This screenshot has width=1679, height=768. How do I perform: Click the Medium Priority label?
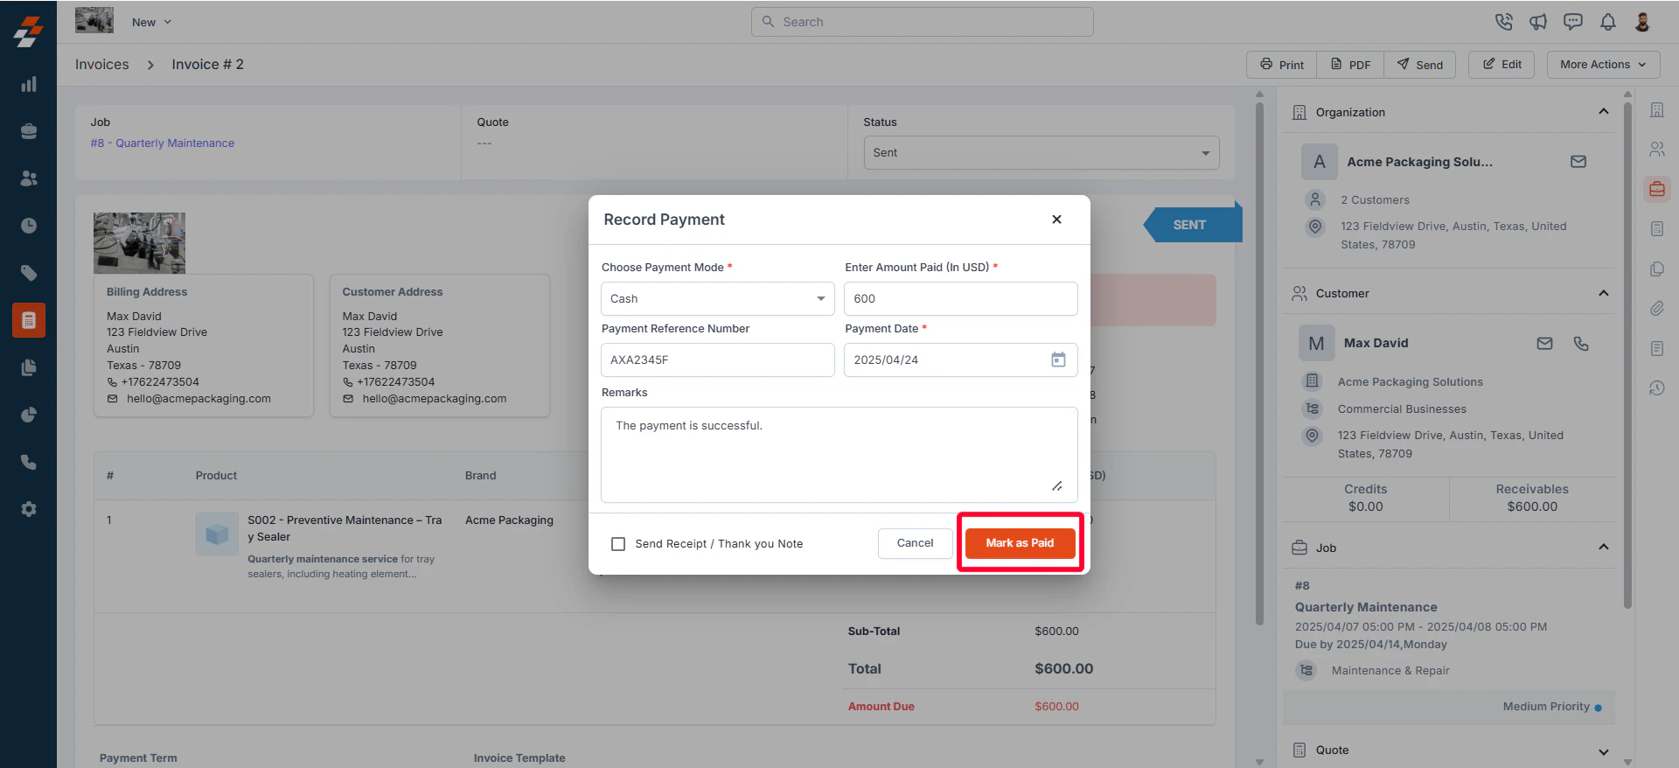click(x=1546, y=707)
